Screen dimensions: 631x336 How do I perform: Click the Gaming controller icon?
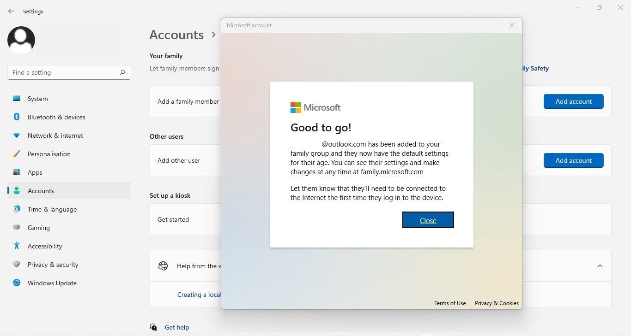point(17,227)
